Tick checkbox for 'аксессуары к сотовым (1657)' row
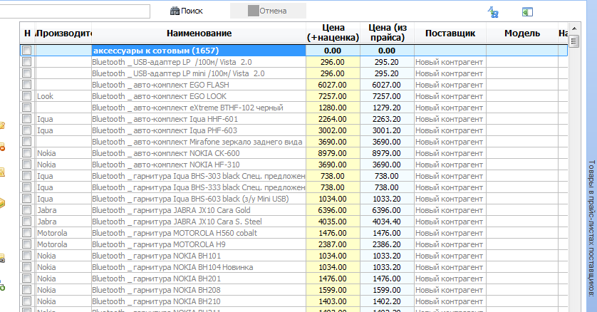Image resolution: width=597 pixels, height=312 pixels. click(26, 51)
